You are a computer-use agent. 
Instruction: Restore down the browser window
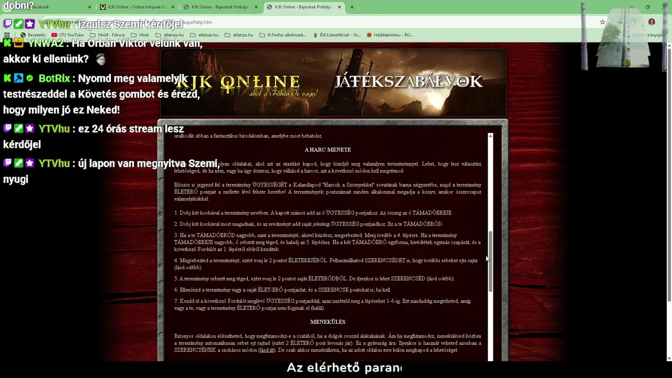648,7
